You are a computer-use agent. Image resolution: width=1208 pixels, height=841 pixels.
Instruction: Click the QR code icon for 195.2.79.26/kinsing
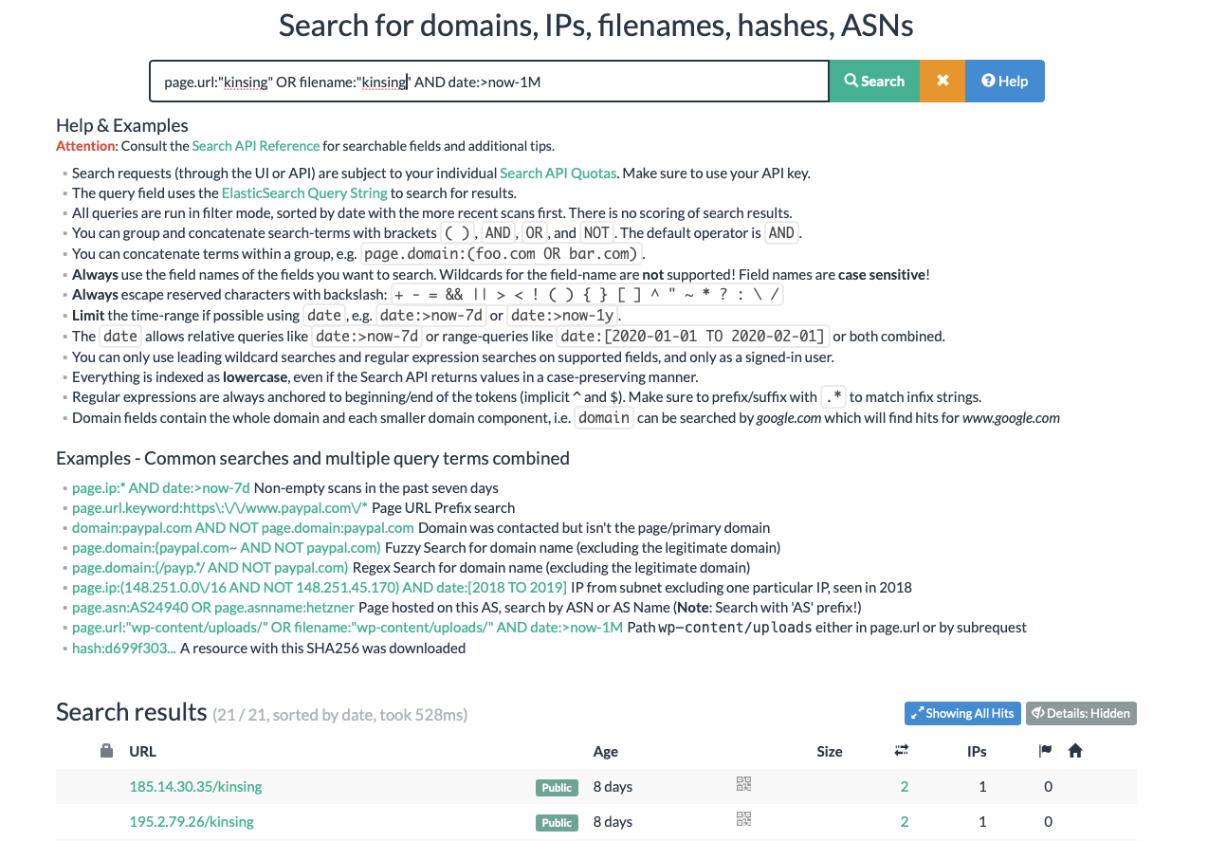tap(743, 819)
